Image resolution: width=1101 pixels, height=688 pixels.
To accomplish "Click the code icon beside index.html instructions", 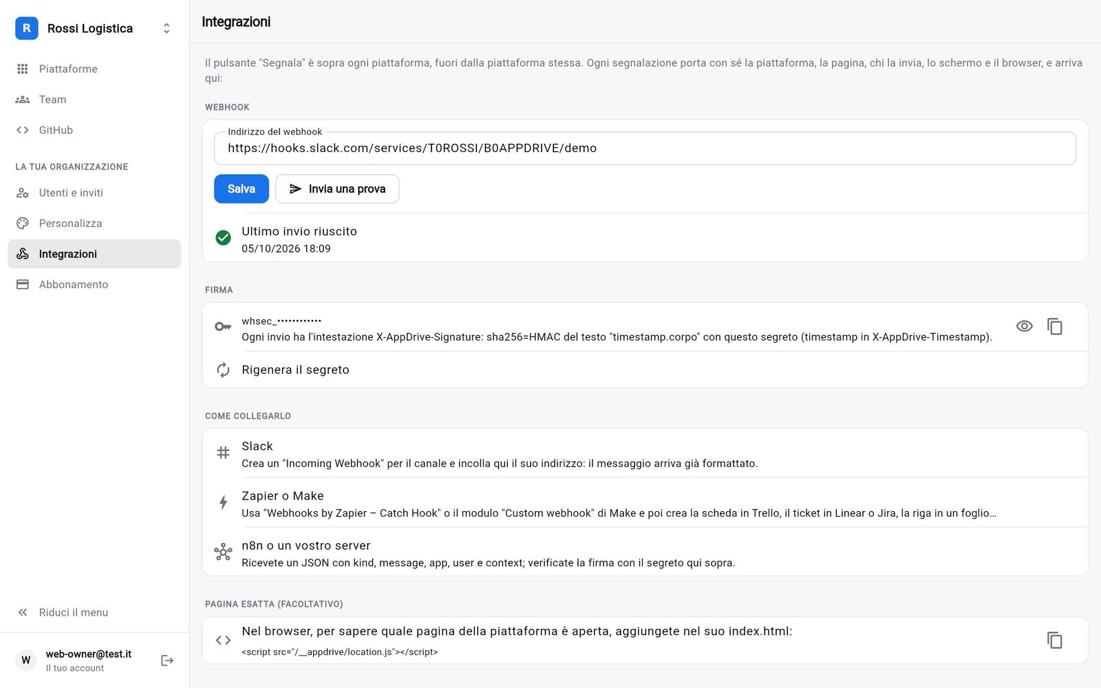I will [x=223, y=640].
